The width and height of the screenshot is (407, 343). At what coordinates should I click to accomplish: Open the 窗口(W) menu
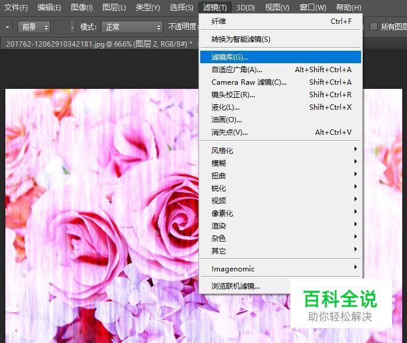point(313,7)
